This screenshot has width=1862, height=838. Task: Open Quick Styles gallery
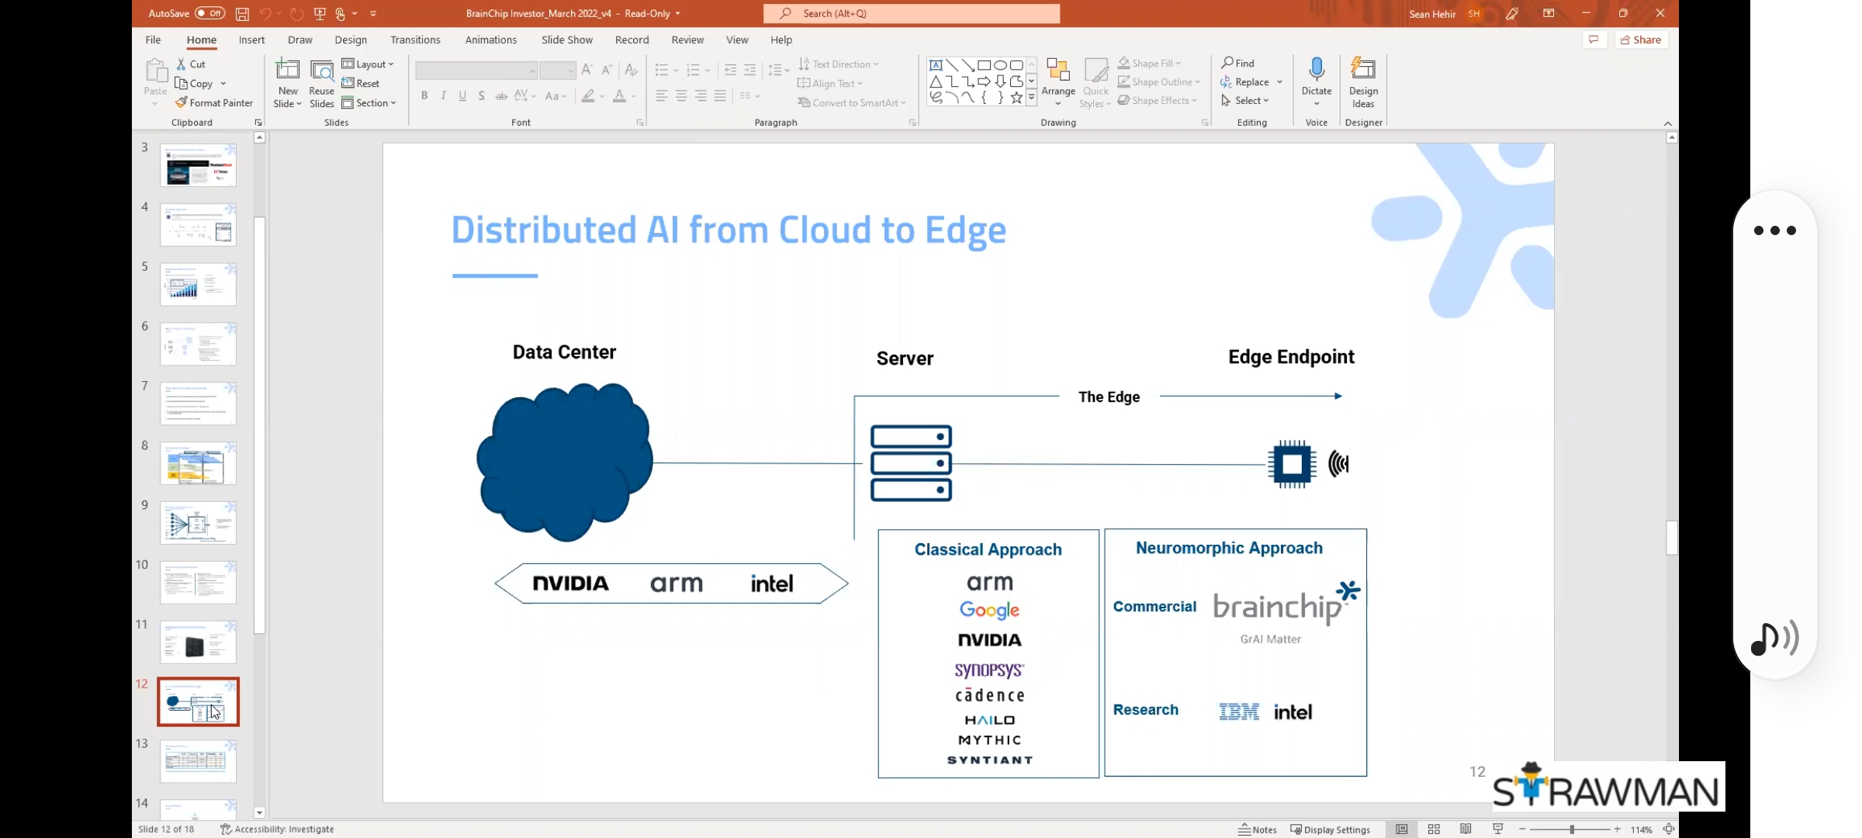pyautogui.click(x=1096, y=83)
